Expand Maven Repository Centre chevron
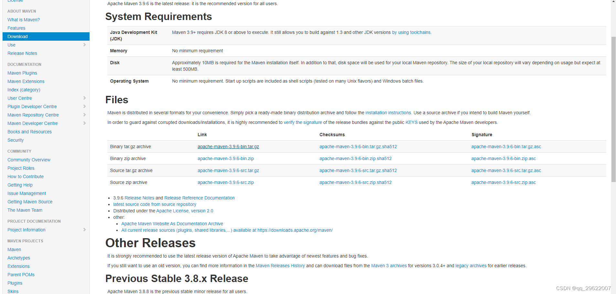Image resolution: width=616 pixels, height=294 pixels. tap(85, 115)
